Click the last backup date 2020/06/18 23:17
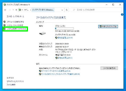Screen dimensions: 126x91 pyautogui.click(x=62, y=47)
